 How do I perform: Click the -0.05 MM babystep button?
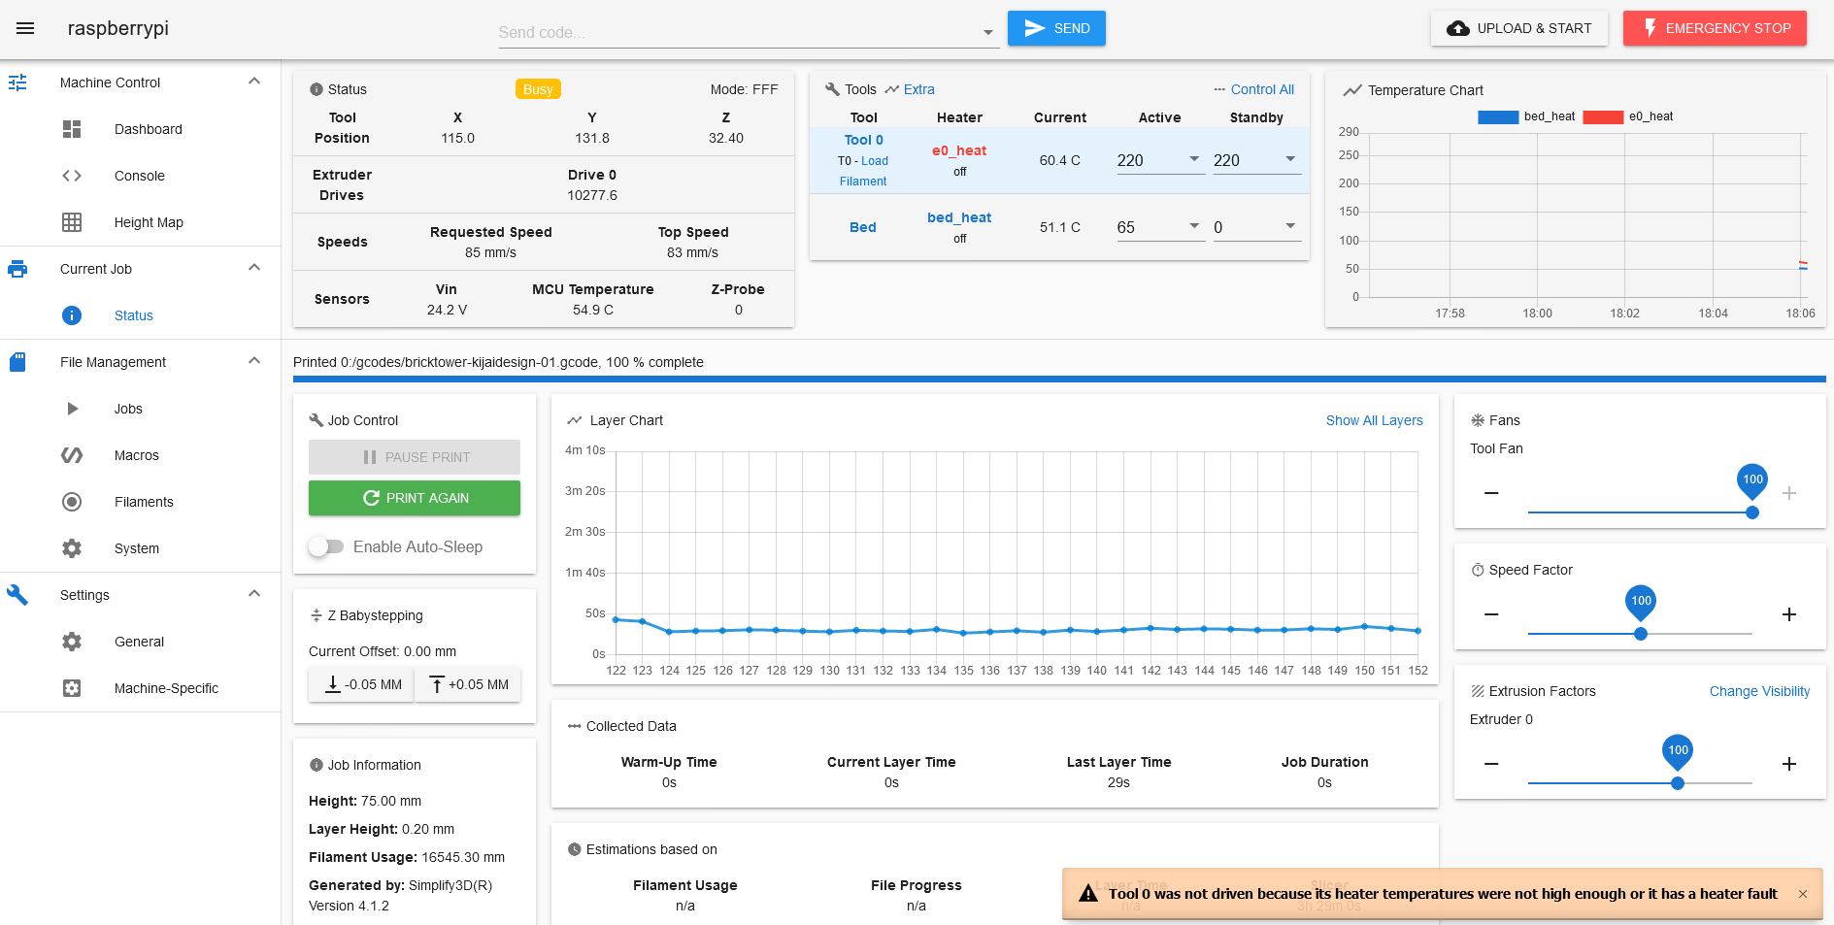point(361,684)
